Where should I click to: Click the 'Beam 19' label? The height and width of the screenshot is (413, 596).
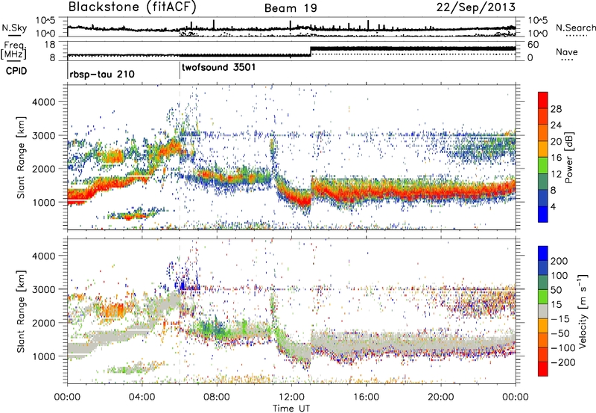pyautogui.click(x=291, y=8)
